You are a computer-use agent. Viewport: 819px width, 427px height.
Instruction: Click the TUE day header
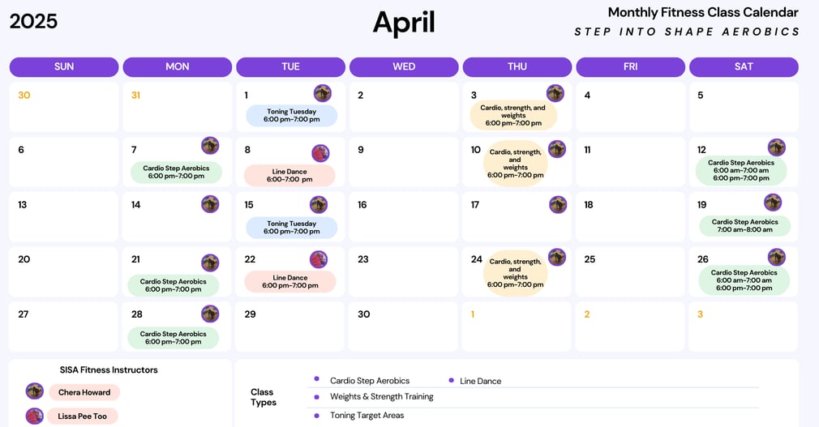click(290, 66)
